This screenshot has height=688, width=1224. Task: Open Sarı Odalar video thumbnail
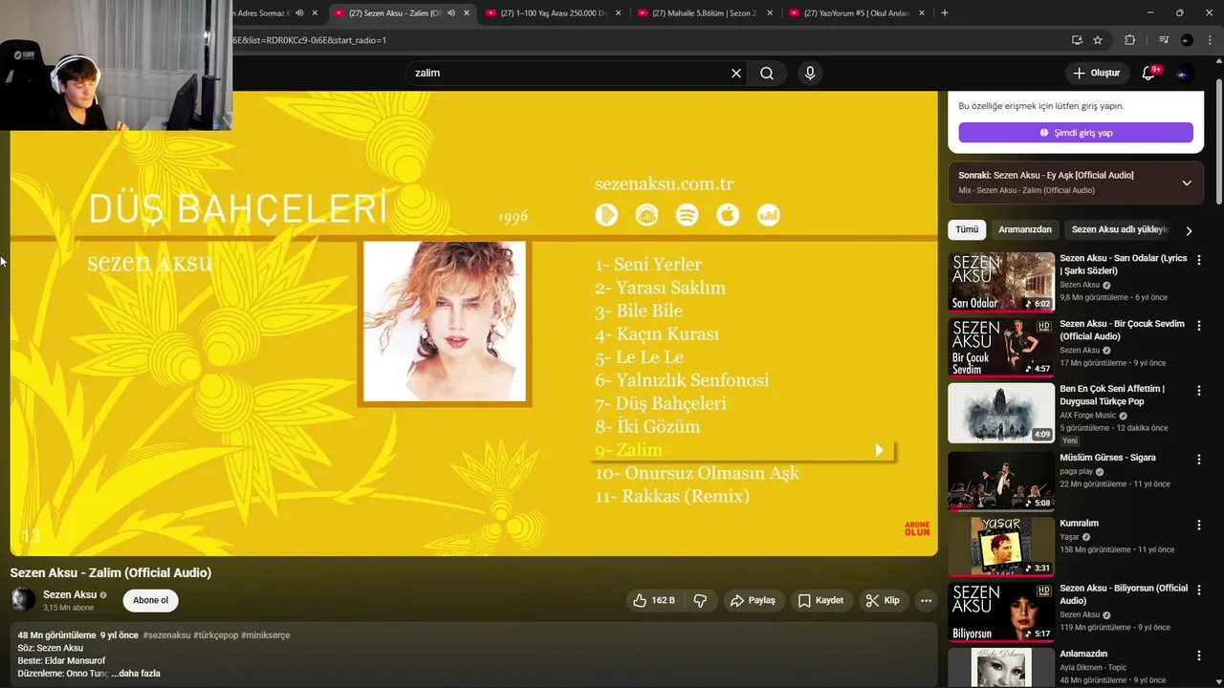tap(1001, 282)
